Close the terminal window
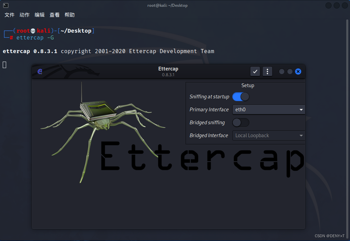The width and height of the screenshot is (350, 241). click(x=345, y=5)
